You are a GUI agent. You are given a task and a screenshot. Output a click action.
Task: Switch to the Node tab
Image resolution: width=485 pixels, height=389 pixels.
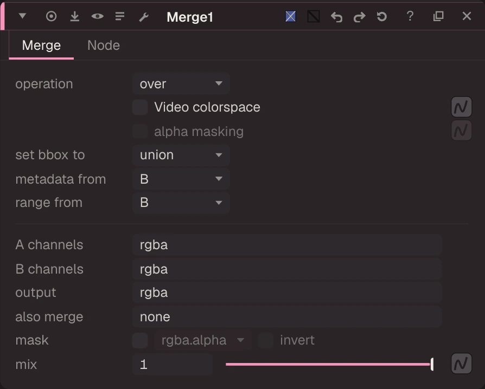click(x=104, y=46)
